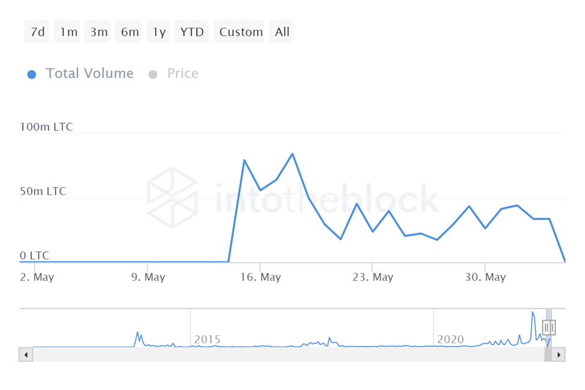585x390 pixels.
Task: Switch chart range to 1m
Action: 68,32
